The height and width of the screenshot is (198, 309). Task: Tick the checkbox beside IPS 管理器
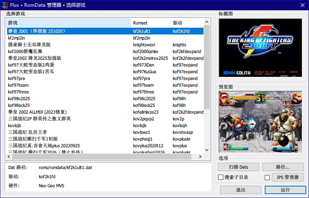tap(268, 177)
